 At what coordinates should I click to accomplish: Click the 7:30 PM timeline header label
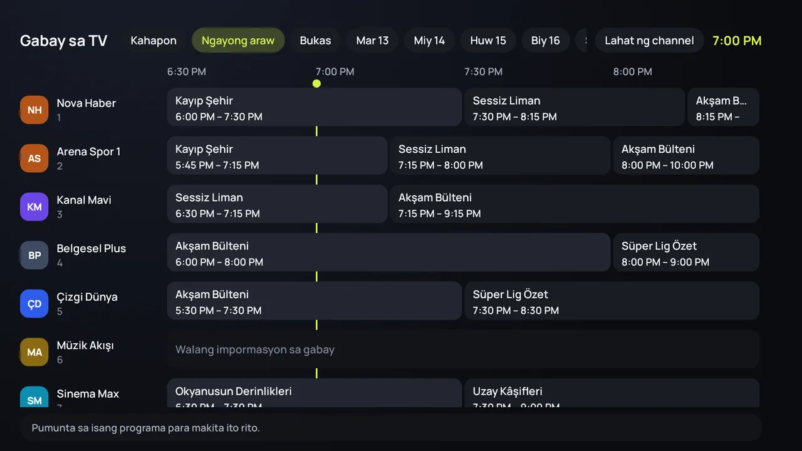pyautogui.click(x=483, y=72)
